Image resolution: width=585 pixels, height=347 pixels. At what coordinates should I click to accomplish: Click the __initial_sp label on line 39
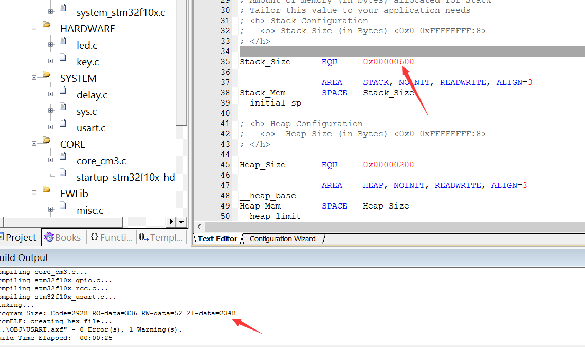coord(270,103)
